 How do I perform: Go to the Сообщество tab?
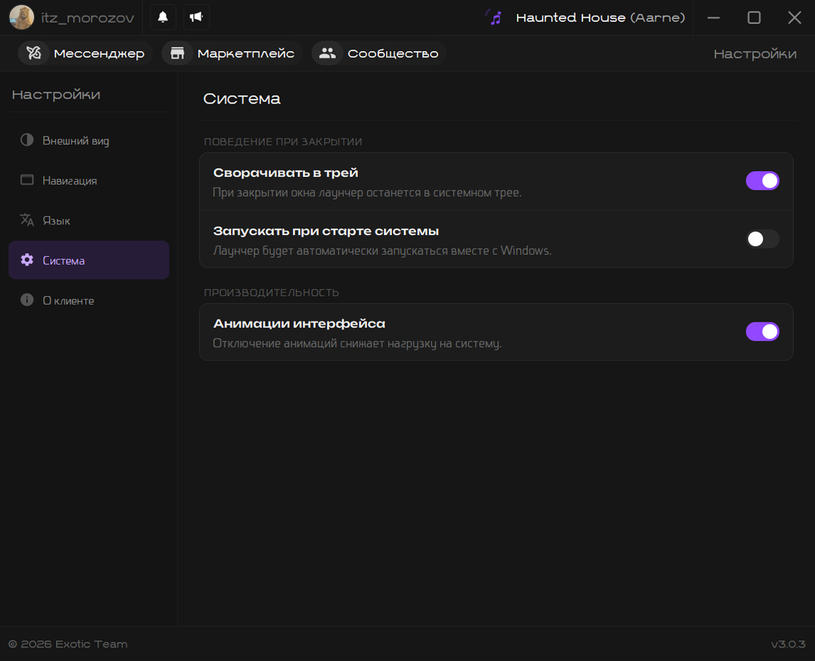[379, 53]
